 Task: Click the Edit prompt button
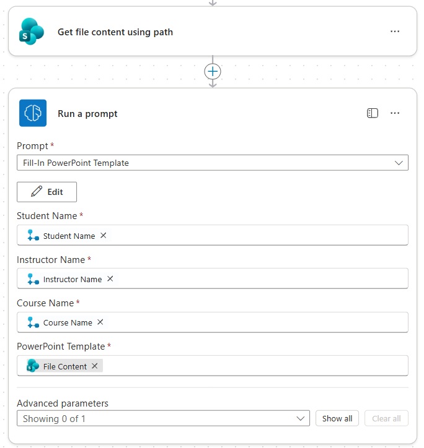tap(46, 192)
